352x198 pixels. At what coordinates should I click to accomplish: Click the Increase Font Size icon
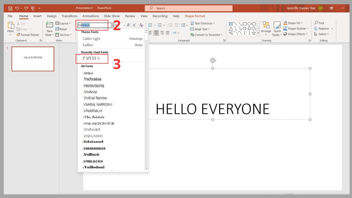pos(128,25)
